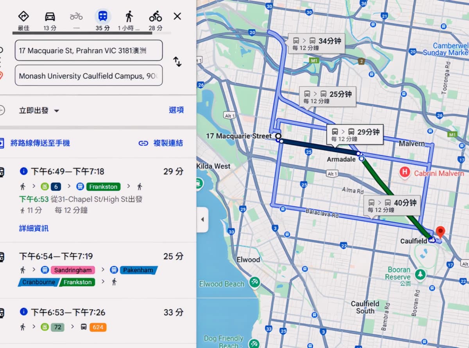Open route options 選項
This screenshot has width=469, height=348.
176,110
